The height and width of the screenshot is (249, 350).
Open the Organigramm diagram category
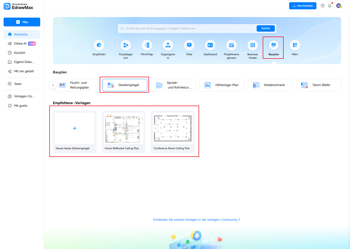[168, 45]
